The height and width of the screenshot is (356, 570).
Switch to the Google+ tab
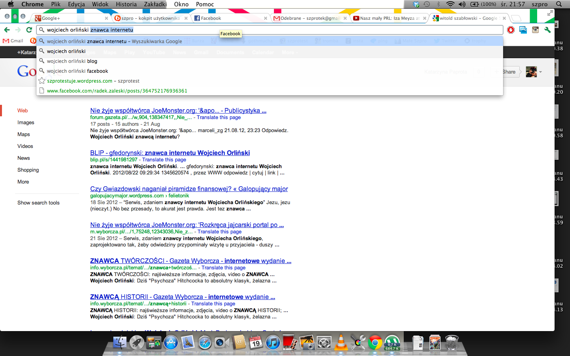click(71, 18)
